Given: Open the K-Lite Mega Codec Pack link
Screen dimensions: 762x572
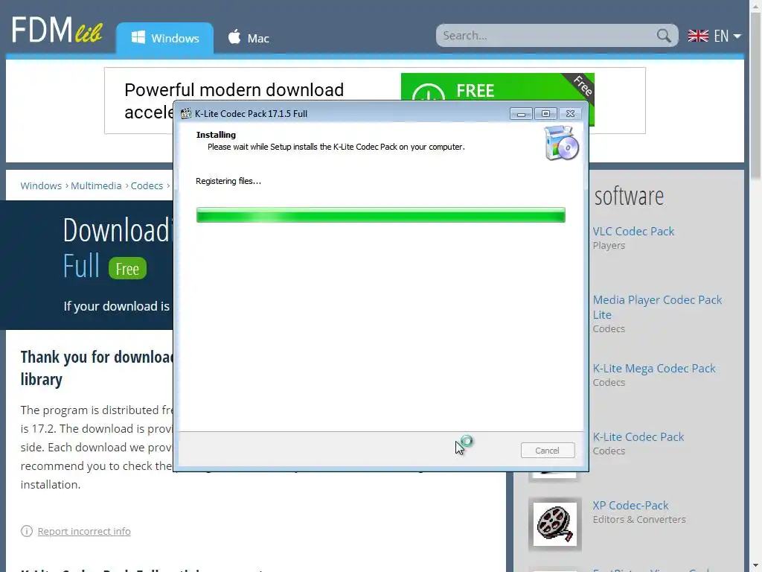Looking at the screenshot, I should click(653, 368).
